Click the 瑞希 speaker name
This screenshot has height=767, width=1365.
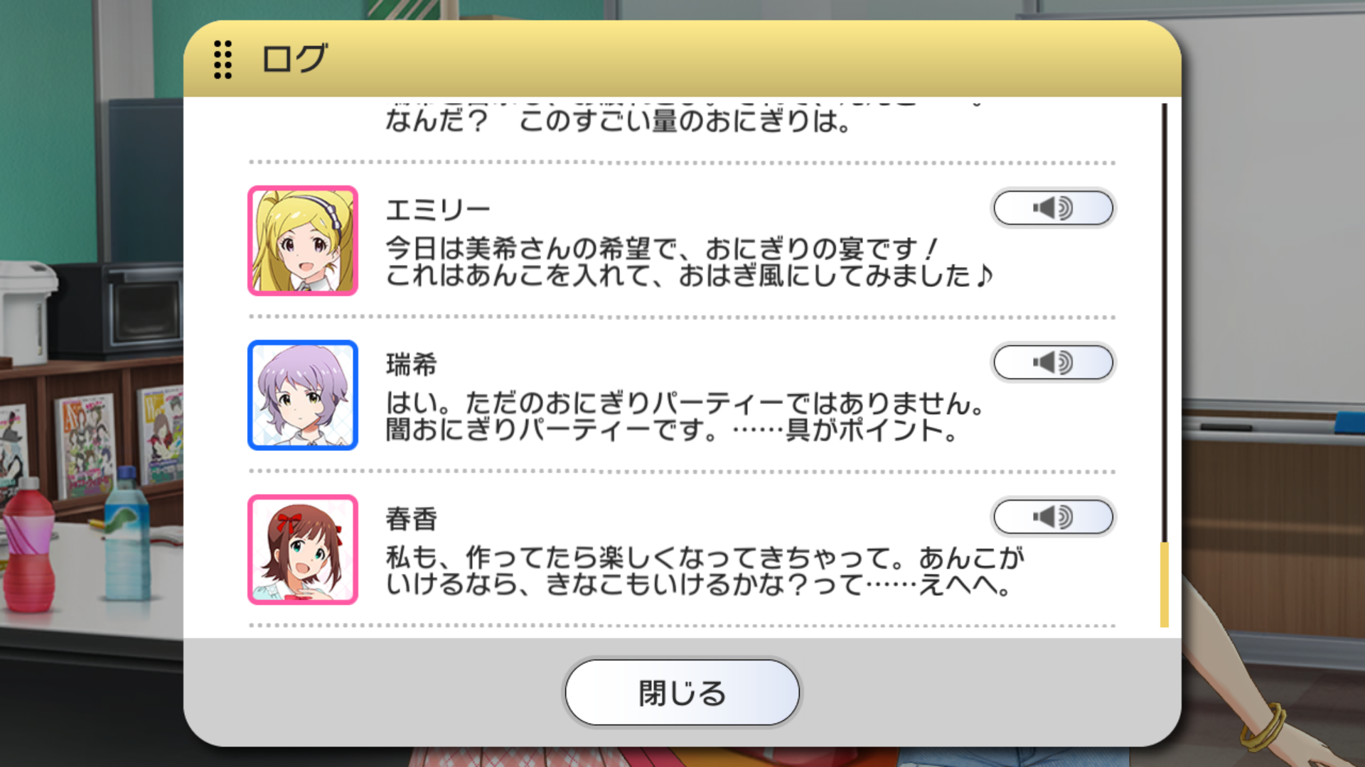(412, 364)
